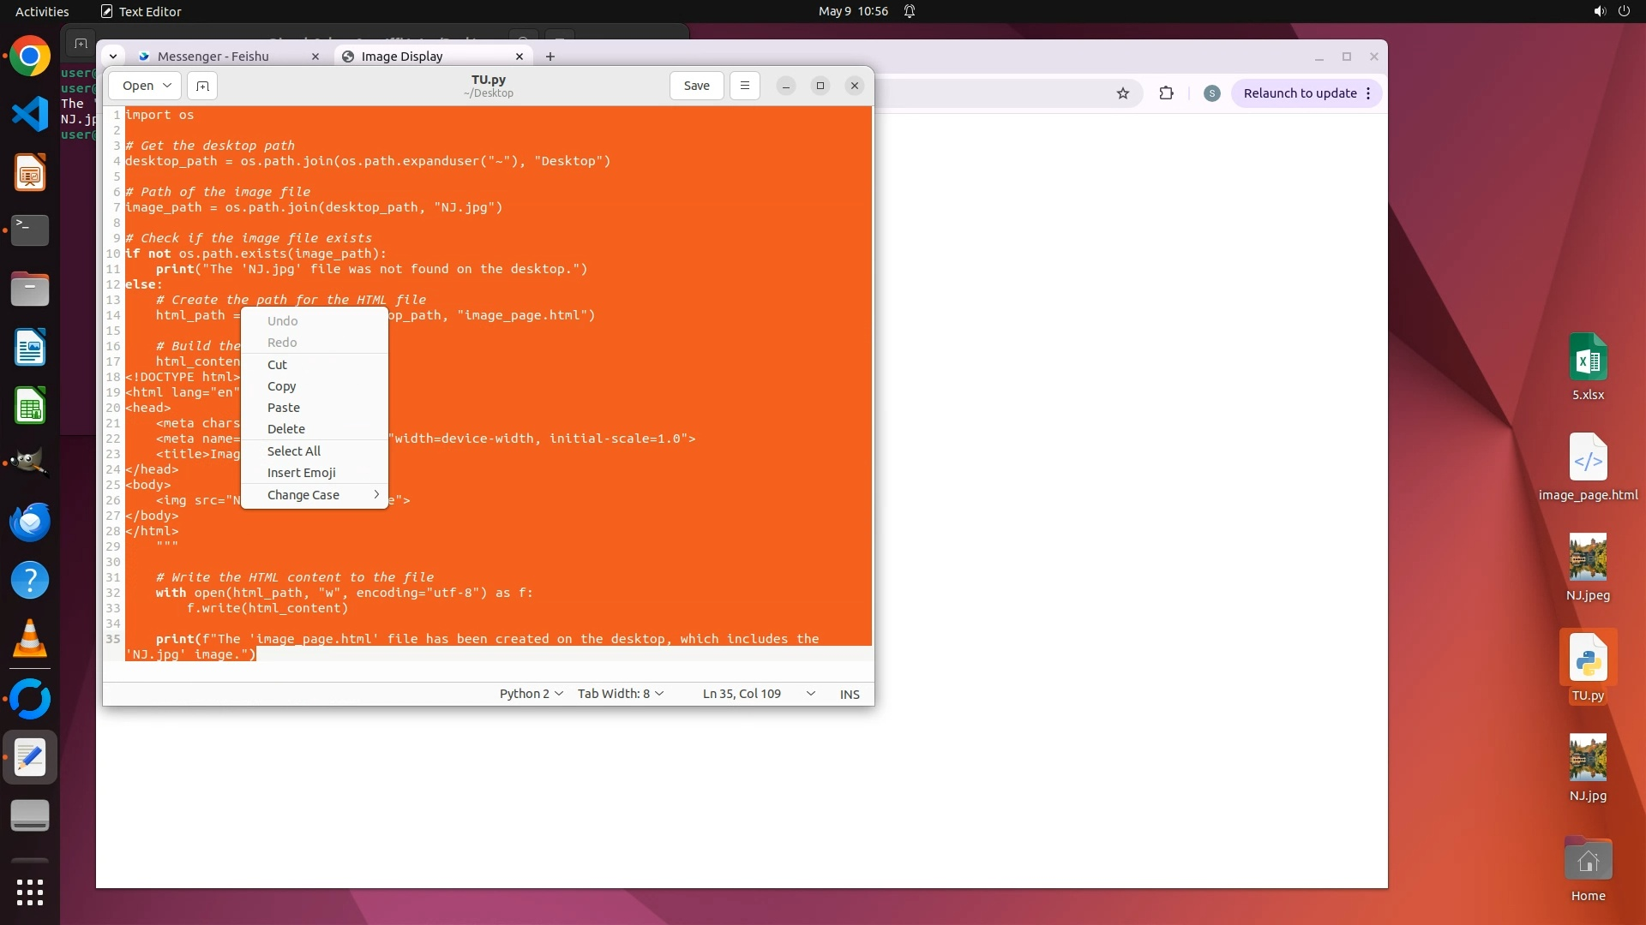Open the Python 2 language dropdown

[531, 694]
